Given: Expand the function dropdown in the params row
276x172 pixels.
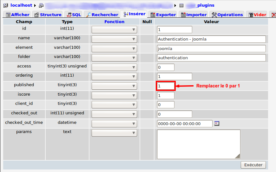Looking at the screenshot, I should [x=114, y=133].
